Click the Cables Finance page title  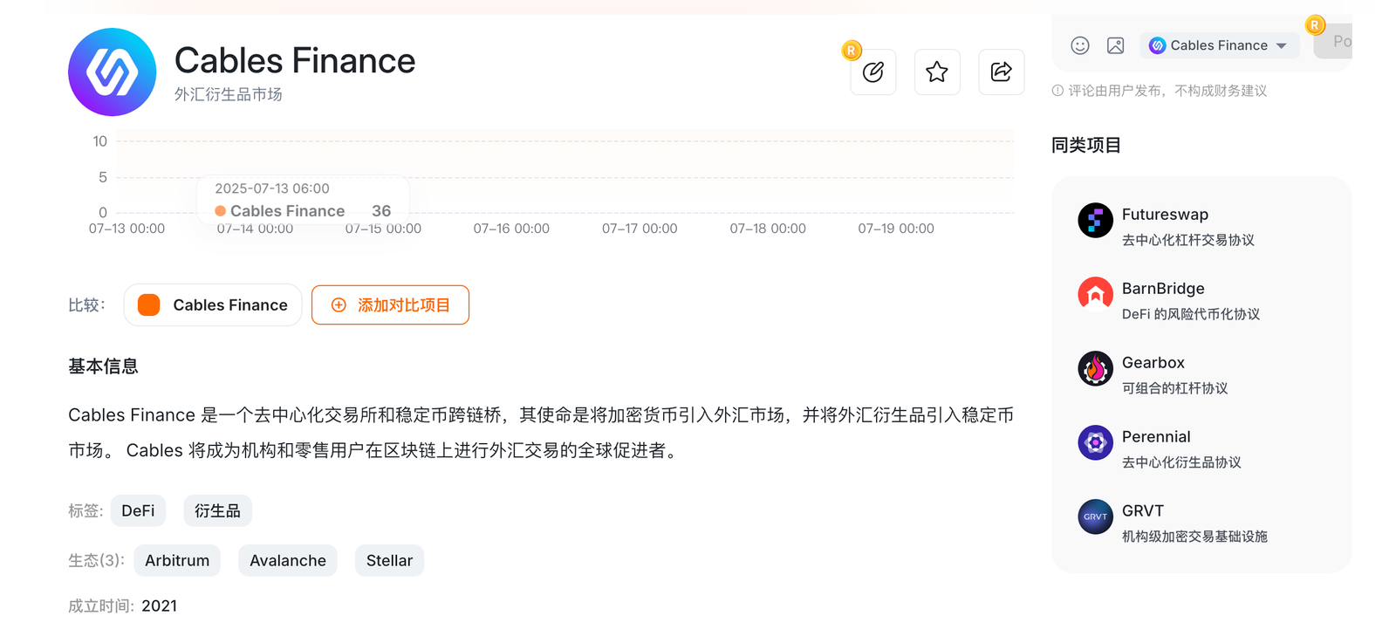tap(295, 60)
